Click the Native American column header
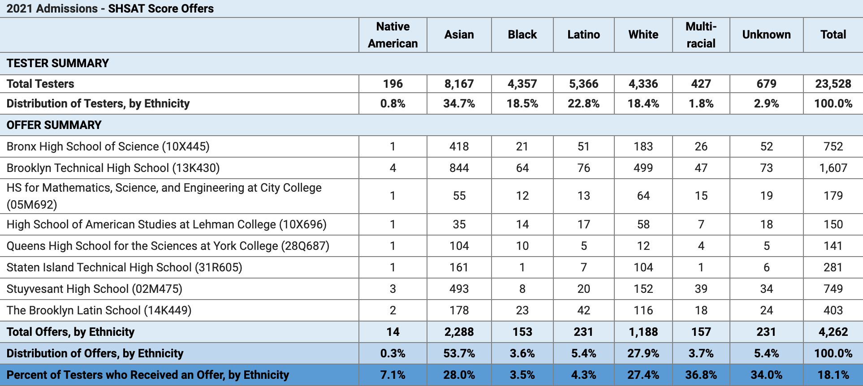The image size is (863, 386). [x=393, y=35]
